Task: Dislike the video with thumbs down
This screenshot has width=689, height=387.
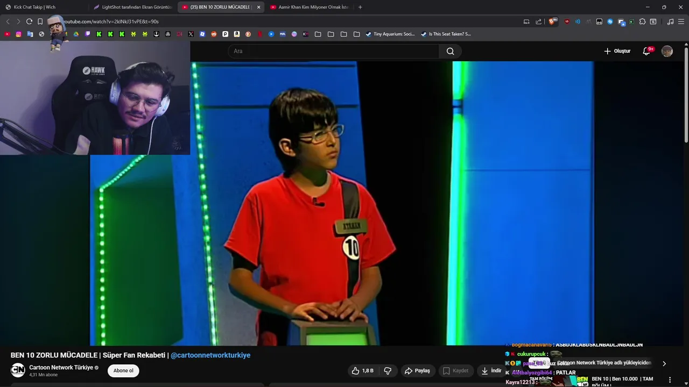Action: click(388, 370)
